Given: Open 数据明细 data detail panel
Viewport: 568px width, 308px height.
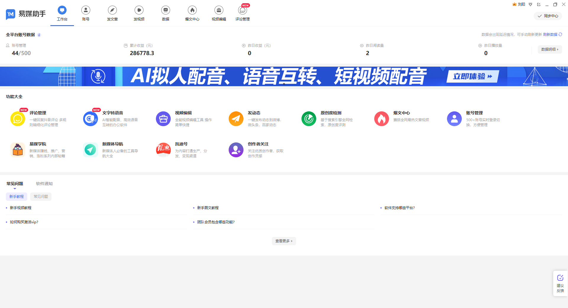Looking at the screenshot, I should tap(549, 49).
